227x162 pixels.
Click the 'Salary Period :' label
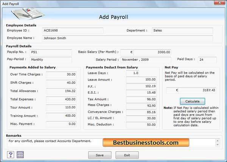pyautogui.click(x=107, y=60)
